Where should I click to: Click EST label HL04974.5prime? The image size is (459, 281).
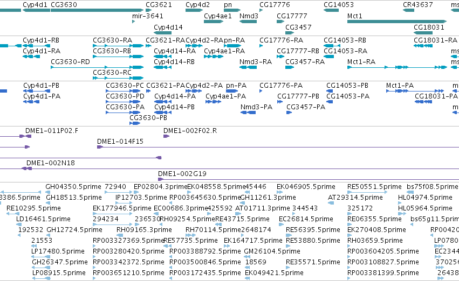click(x=426, y=198)
